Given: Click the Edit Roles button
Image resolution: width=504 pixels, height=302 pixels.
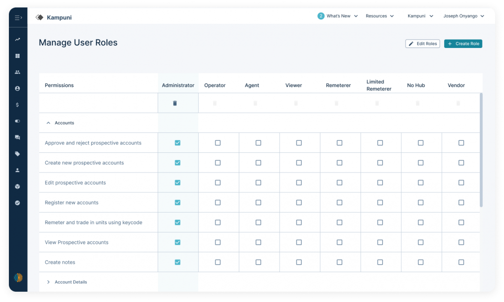Looking at the screenshot, I should click(422, 44).
